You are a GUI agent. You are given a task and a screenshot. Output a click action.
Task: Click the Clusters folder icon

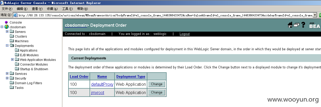(12, 36)
